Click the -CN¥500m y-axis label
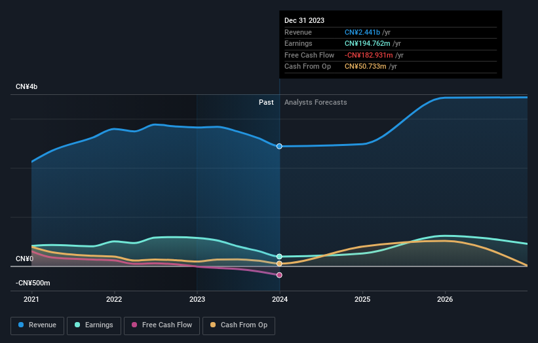The width and height of the screenshot is (538, 343). pyautogui.click(x=33, y=283)
